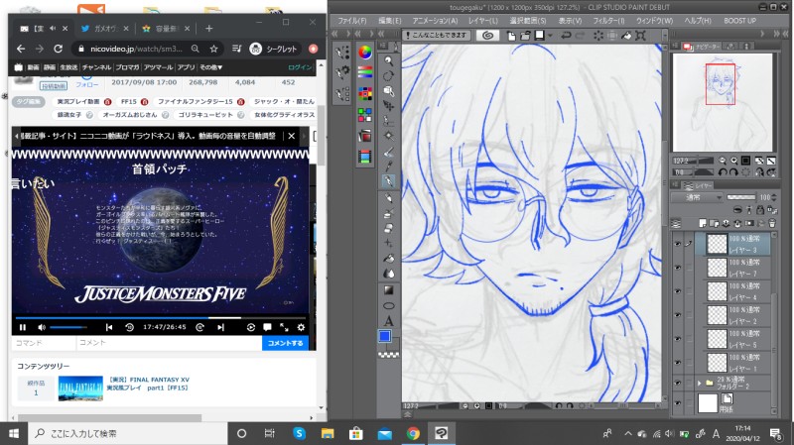The width and height of the screenshot is (794, 445).
Task: Click the video seek progress bar
Action: [160, 318]
